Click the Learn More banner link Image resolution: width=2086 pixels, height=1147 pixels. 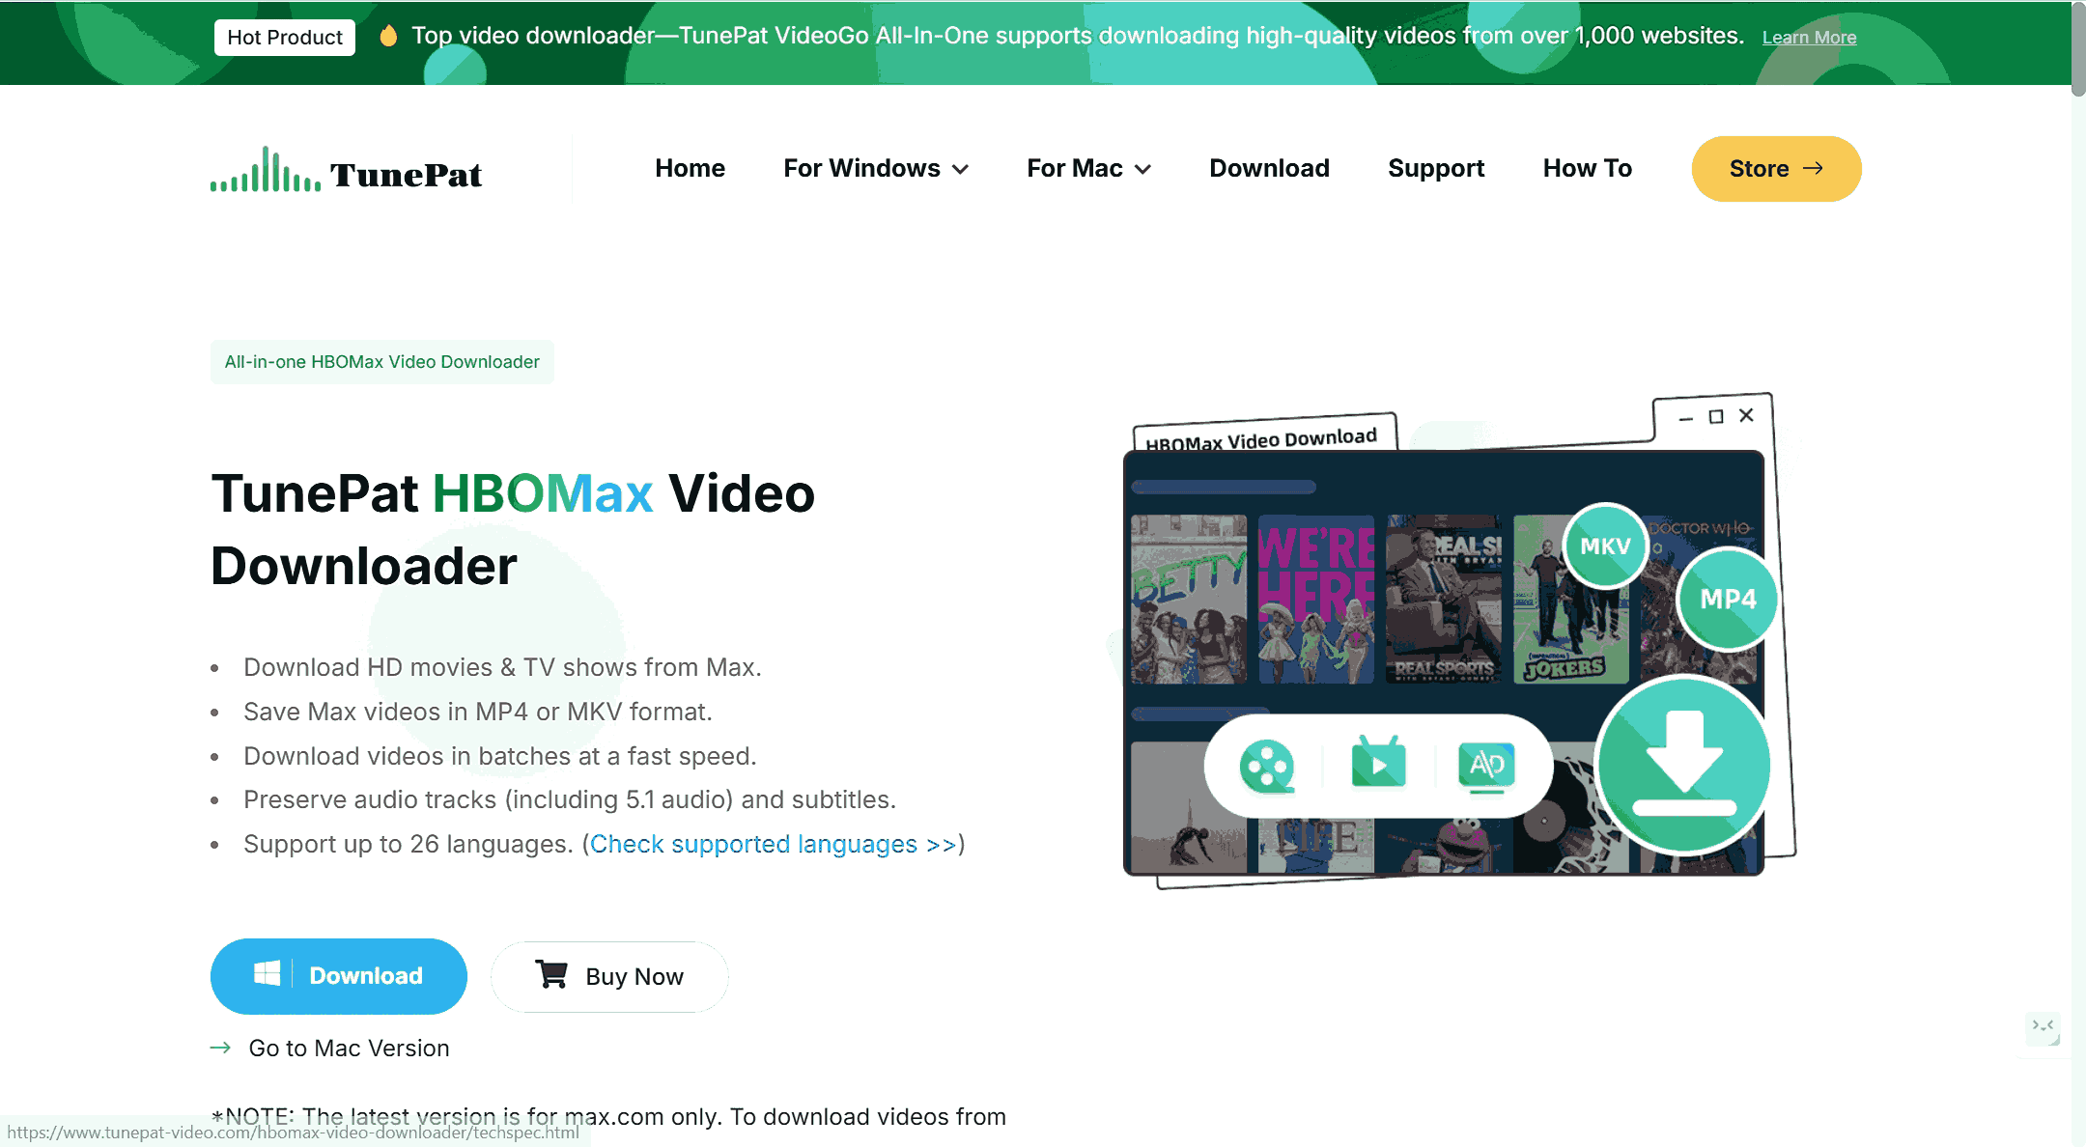[x=1809, y=38]
